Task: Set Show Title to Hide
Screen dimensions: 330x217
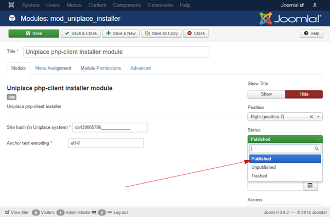Action: pyautogui.click(x=304, y=94)
